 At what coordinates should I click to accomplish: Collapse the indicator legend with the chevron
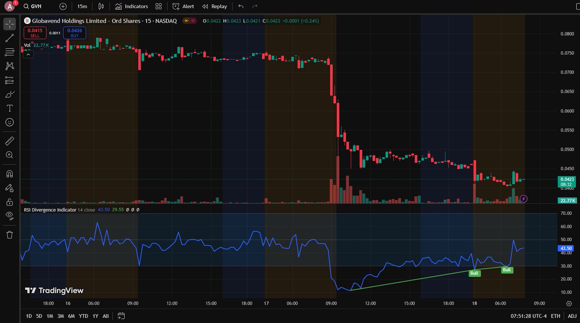(x=28, y=55)
